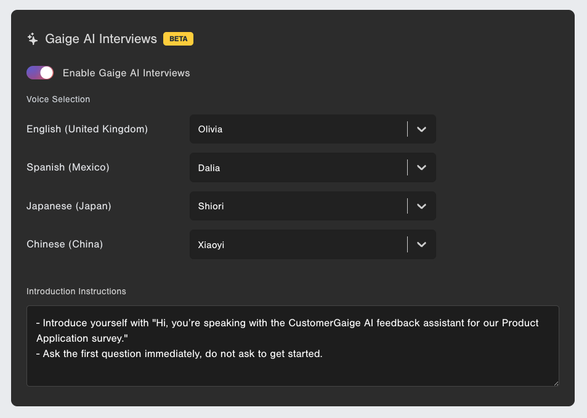Click the English (United Kingdom) label
This screenshot has height=418, width=587.
(x=87, y=129)
